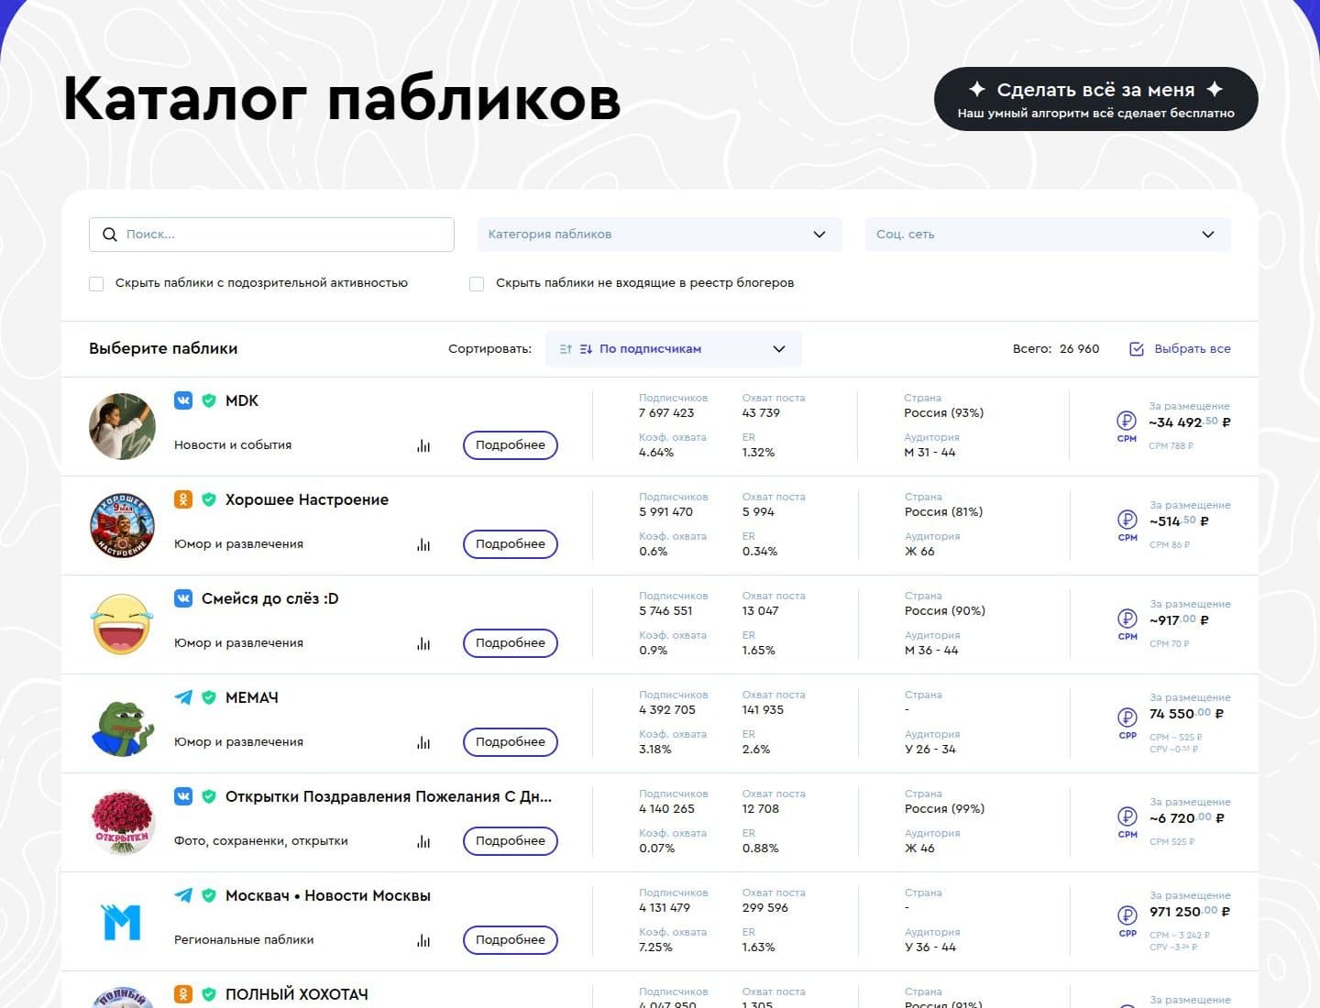Click Региональные паблики category label

point(244,940)
